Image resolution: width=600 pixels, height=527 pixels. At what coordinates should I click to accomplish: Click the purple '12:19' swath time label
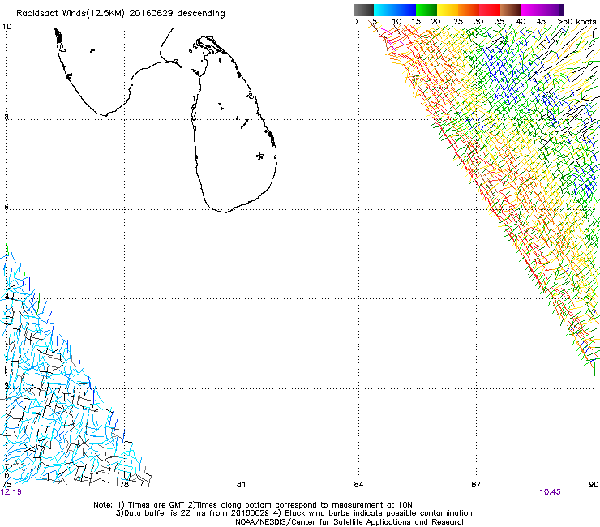point(11,492)
